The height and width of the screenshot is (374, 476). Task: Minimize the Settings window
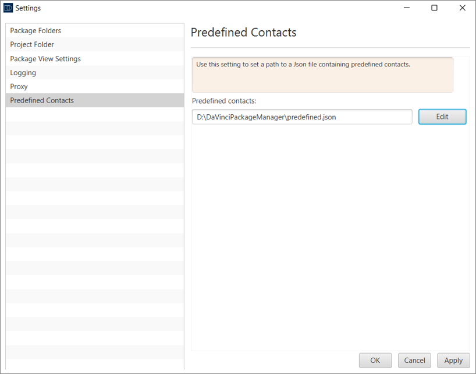coord(407,8)
